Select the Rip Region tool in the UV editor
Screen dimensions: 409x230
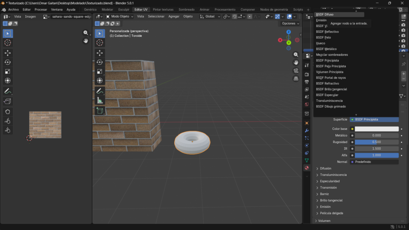[8, 101]
